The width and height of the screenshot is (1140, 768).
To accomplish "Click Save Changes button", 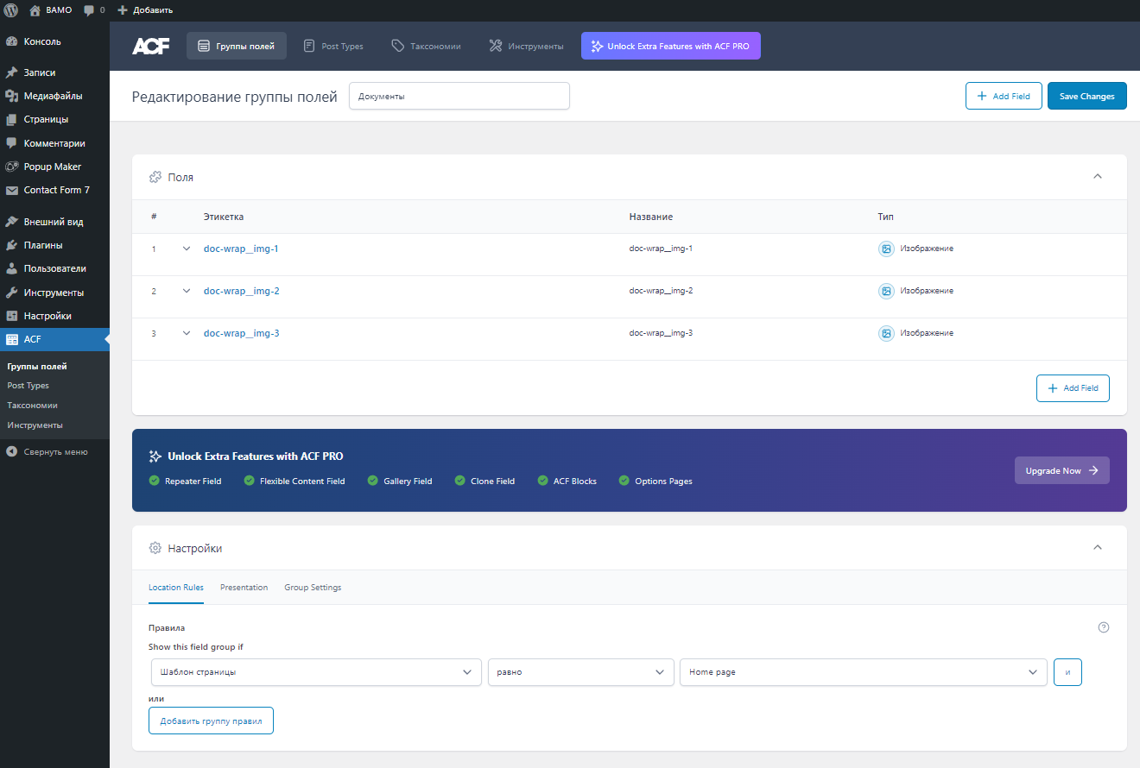I will click(x=1087, y=96).
